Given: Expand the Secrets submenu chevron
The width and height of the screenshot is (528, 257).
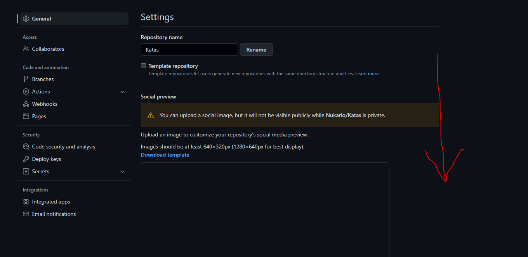Looking at the screenshot, I should point(122,172).
